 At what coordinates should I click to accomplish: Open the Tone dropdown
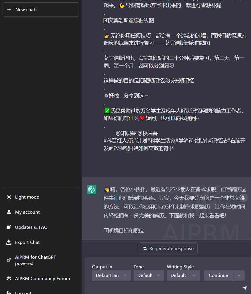pyautogui.click(x=148, y=275)
